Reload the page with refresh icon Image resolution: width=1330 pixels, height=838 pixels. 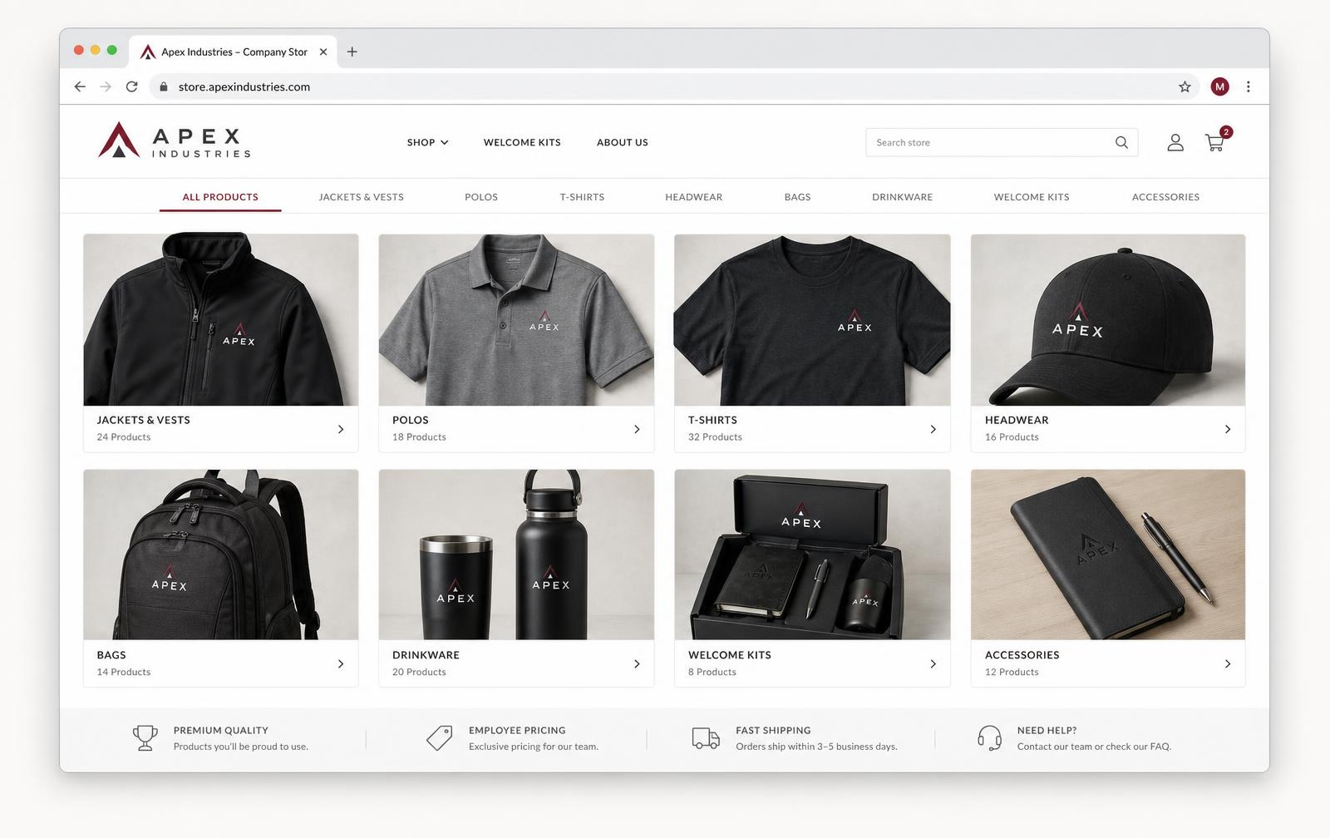click(x=131, y=86)
